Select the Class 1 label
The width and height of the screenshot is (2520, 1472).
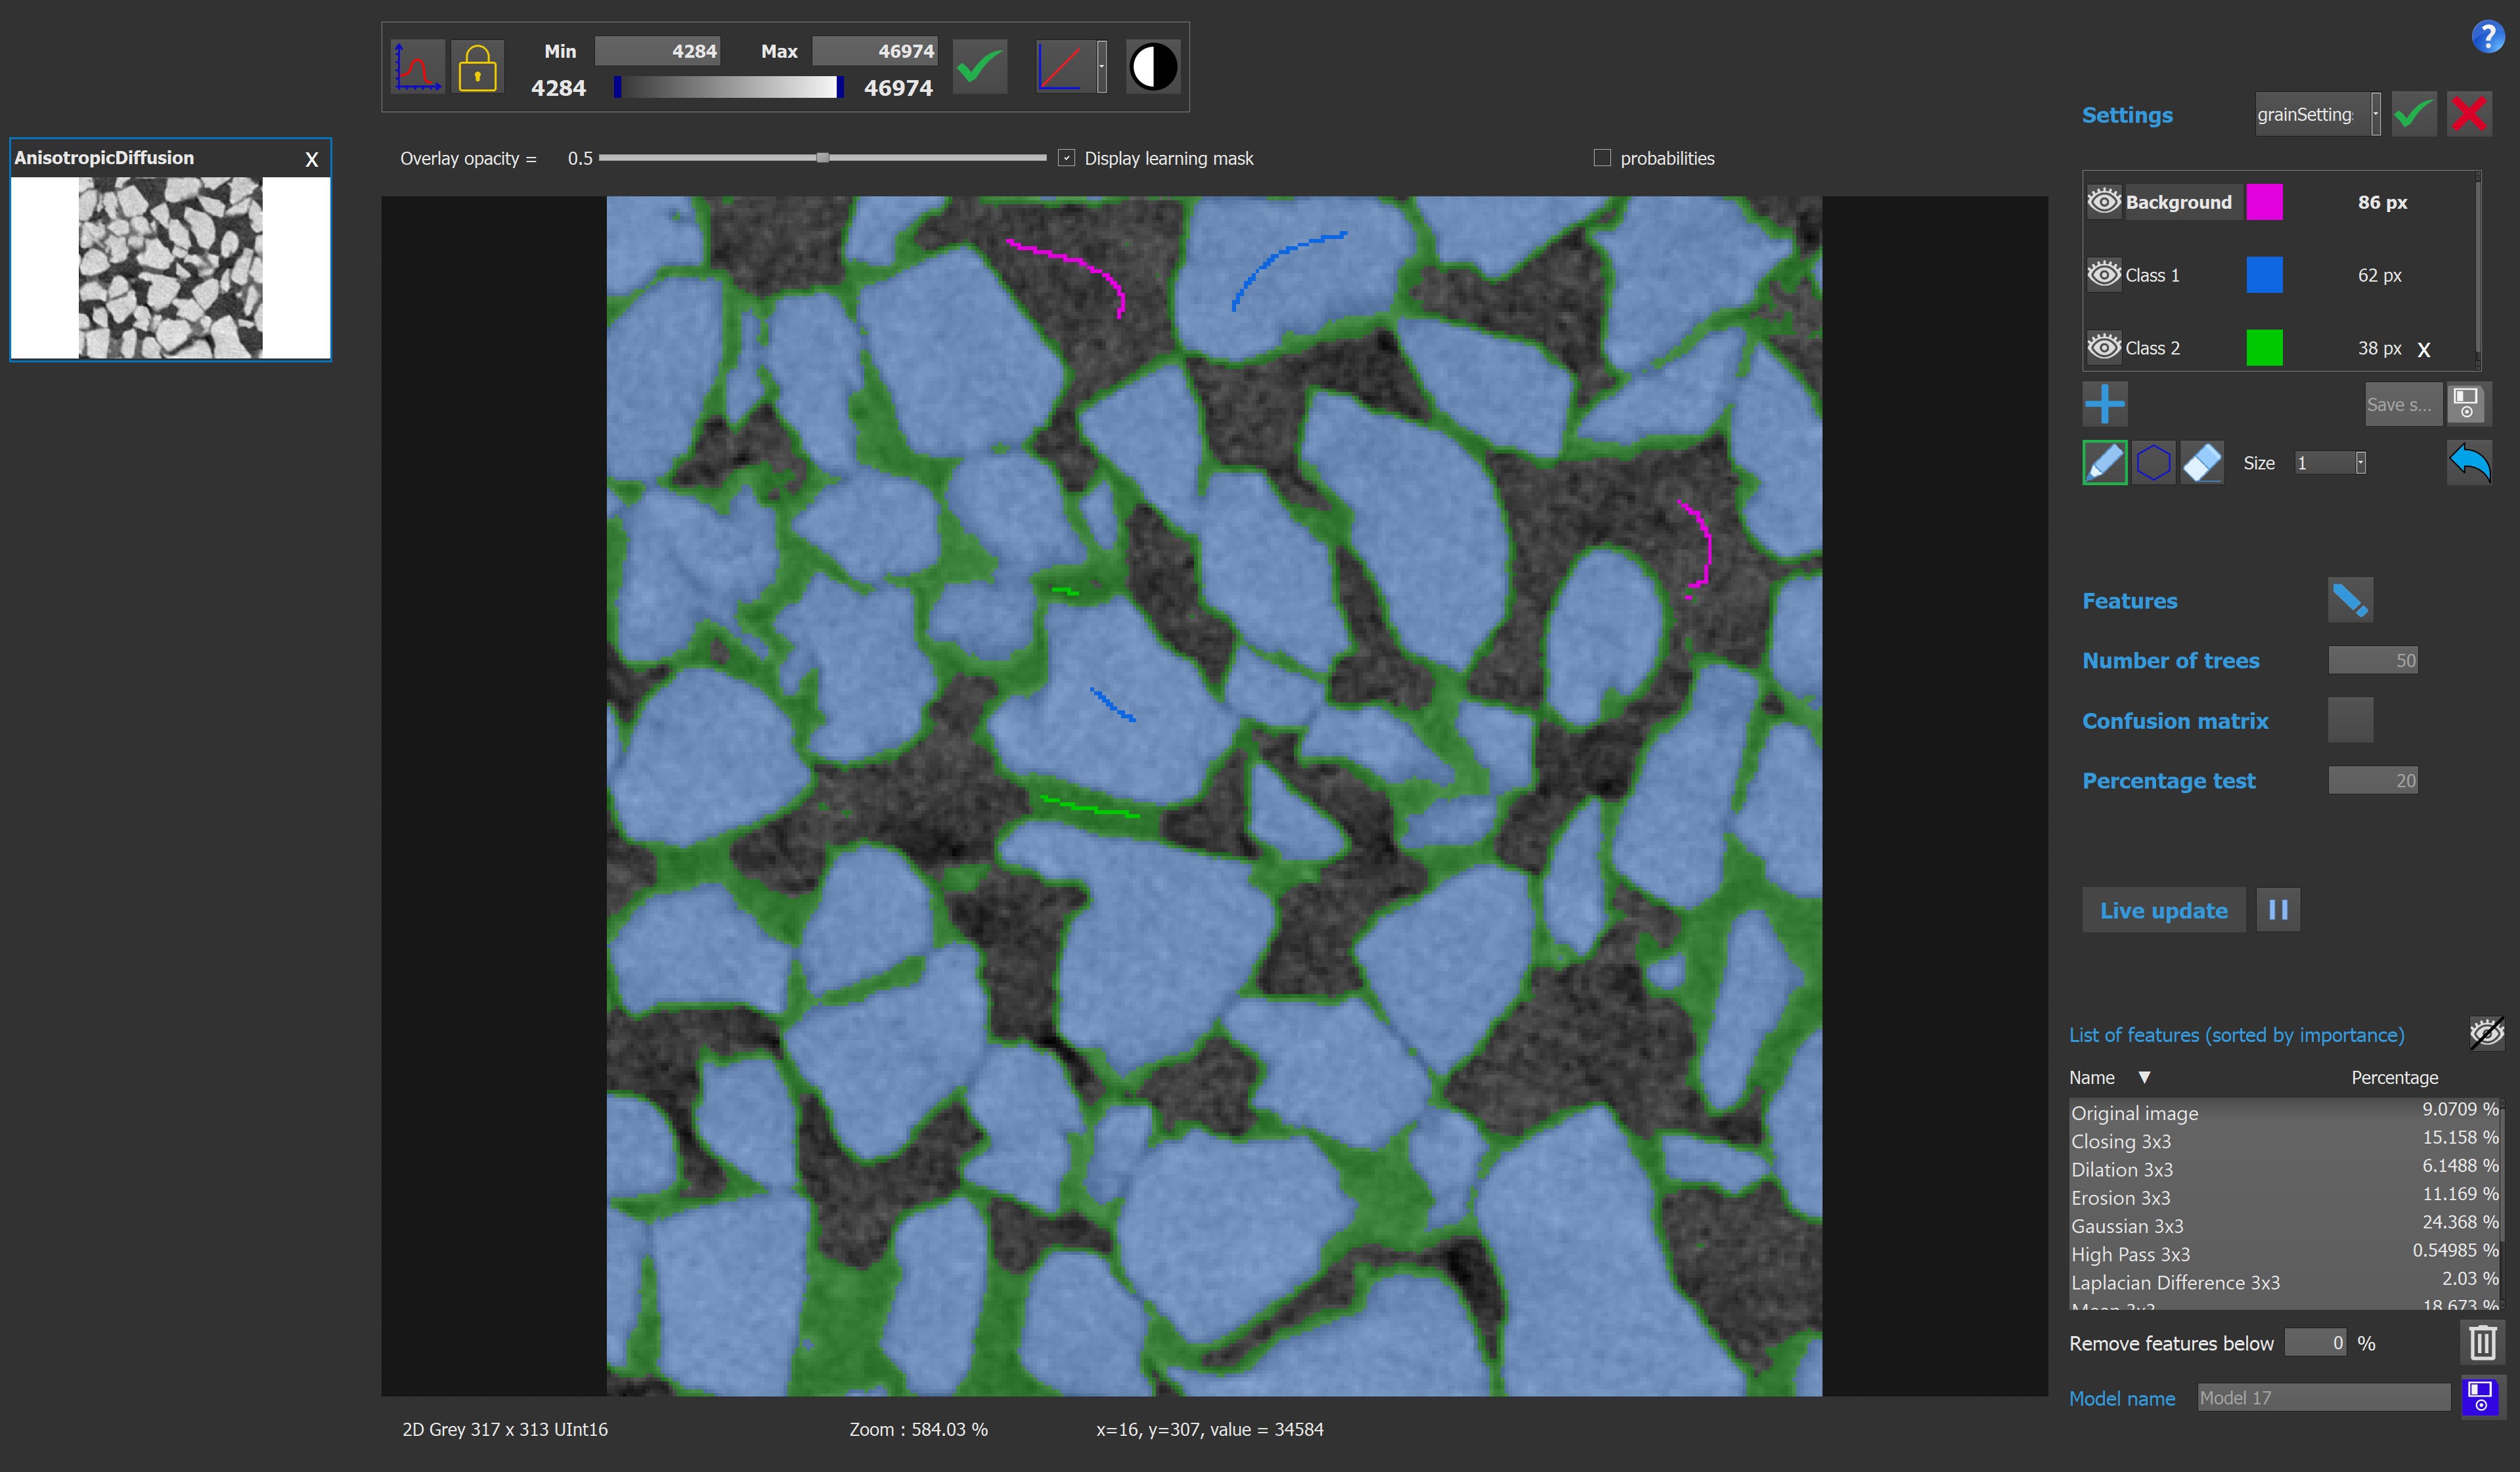2152,275
